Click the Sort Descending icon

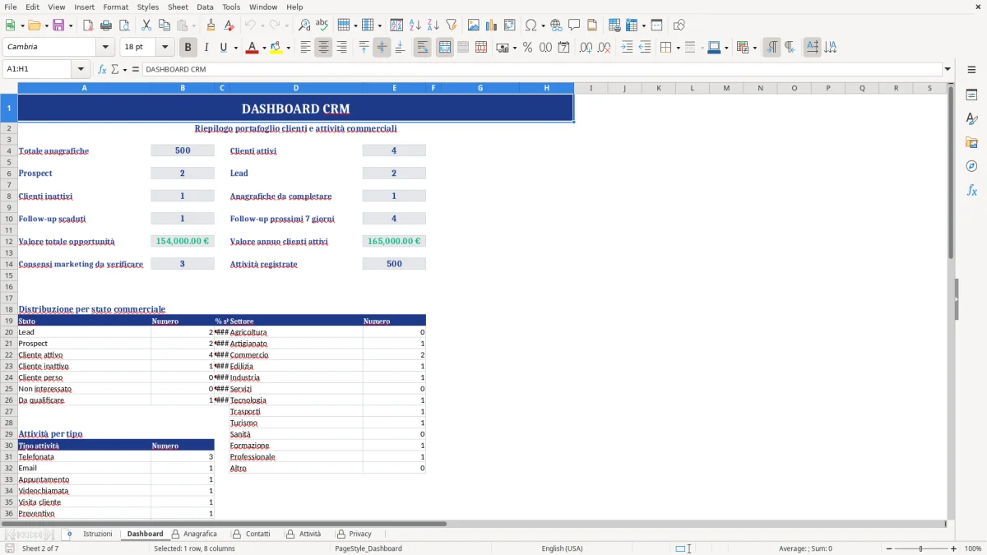point(433,25)
